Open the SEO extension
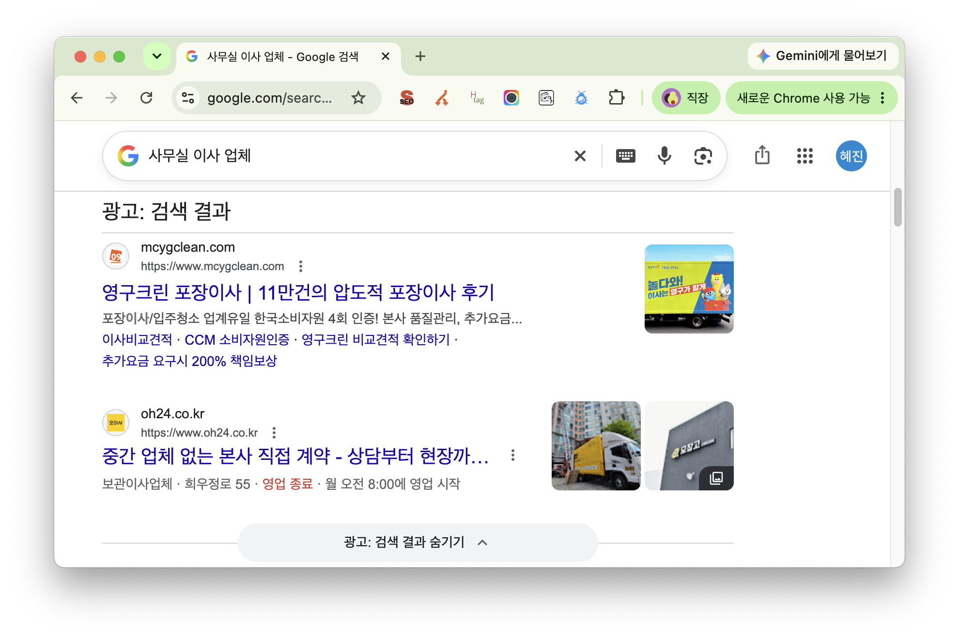The width and height of the screenshot is (959, 639). (x=407, y=98)
